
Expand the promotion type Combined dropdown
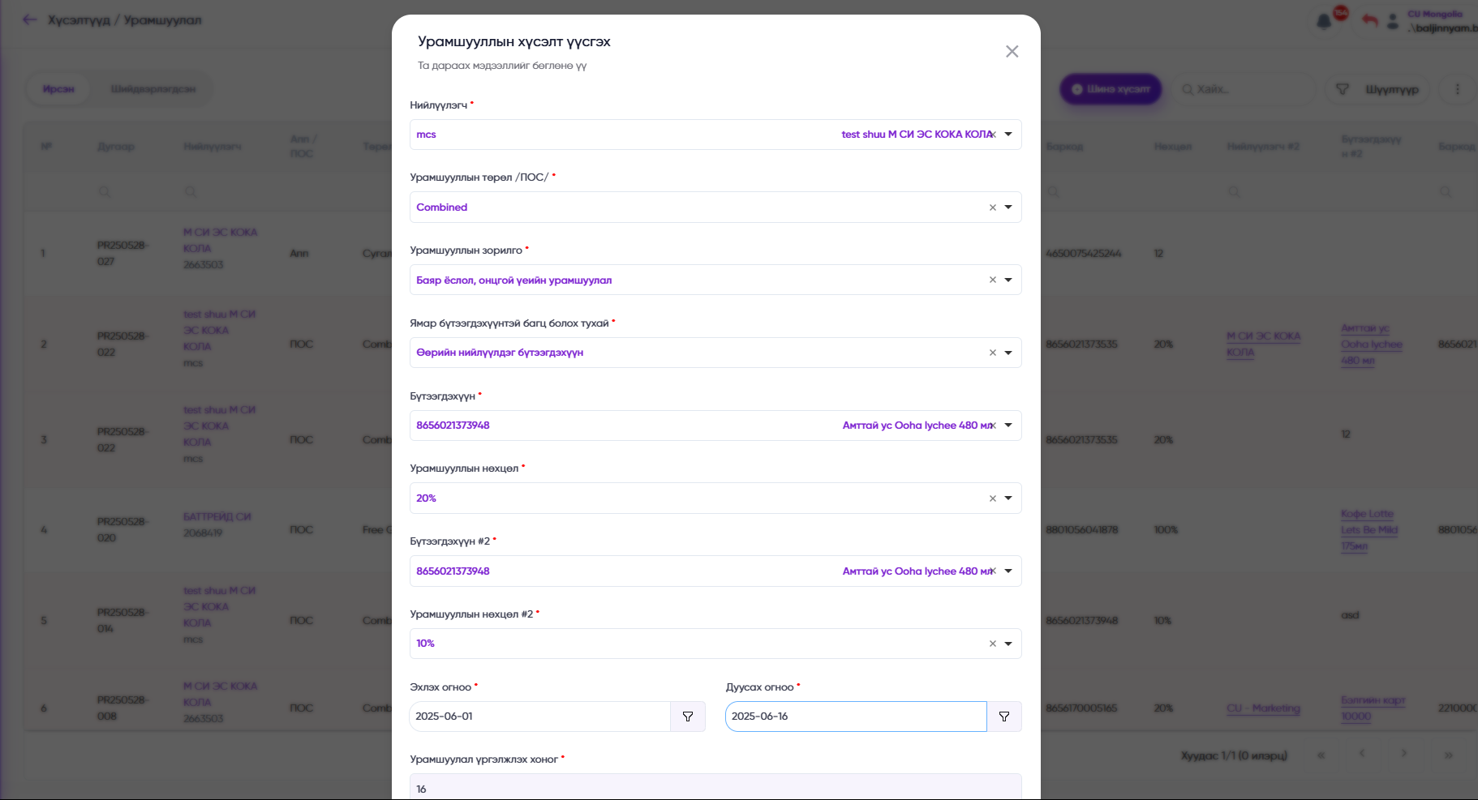click(x=1008, y=207)
